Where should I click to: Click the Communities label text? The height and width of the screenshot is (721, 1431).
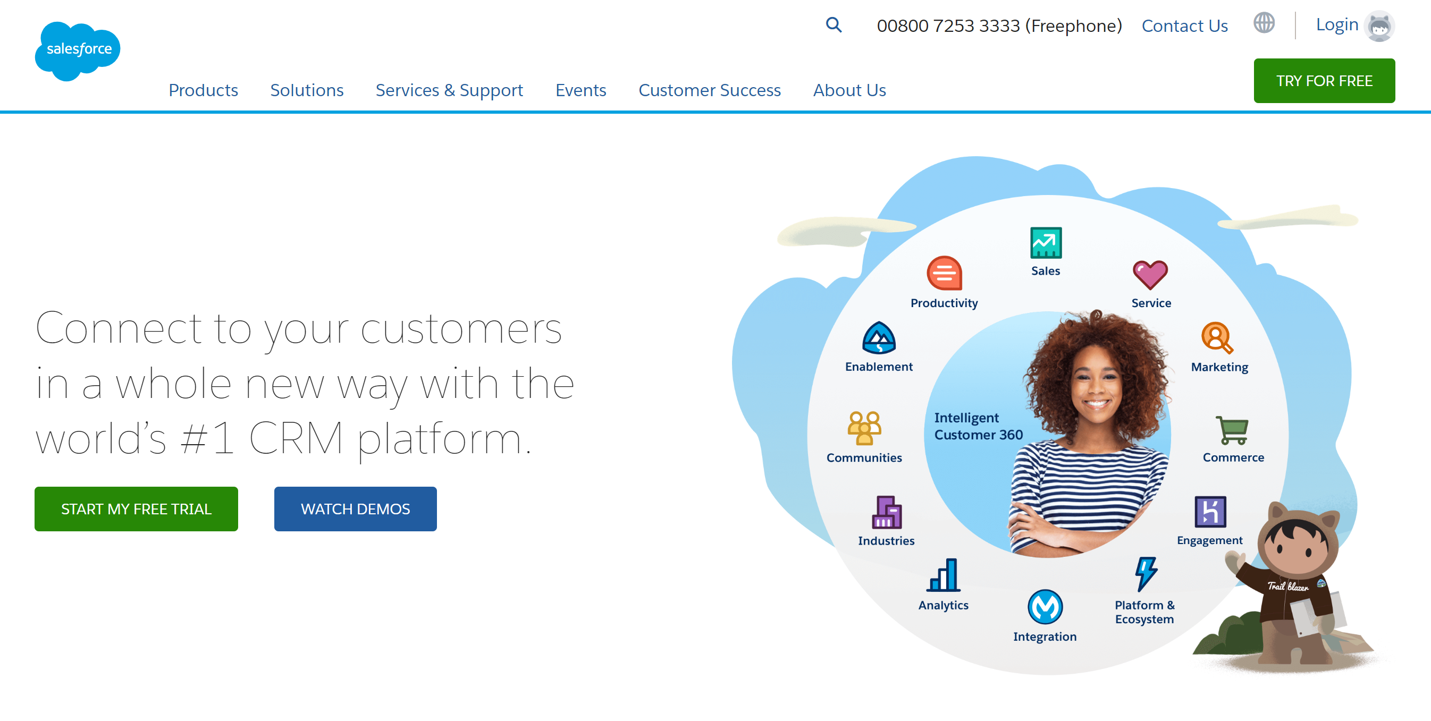tap(864, 458)
